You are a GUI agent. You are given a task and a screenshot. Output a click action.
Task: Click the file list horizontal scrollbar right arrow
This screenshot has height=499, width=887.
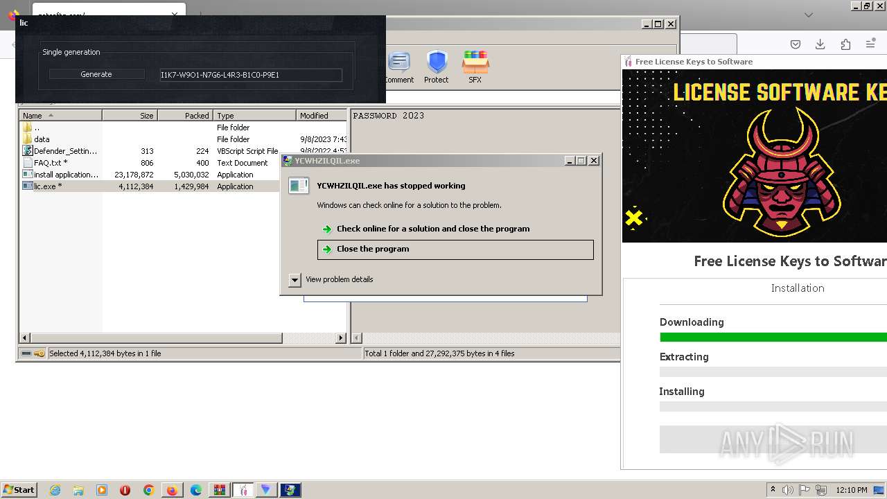pos(340,338)
